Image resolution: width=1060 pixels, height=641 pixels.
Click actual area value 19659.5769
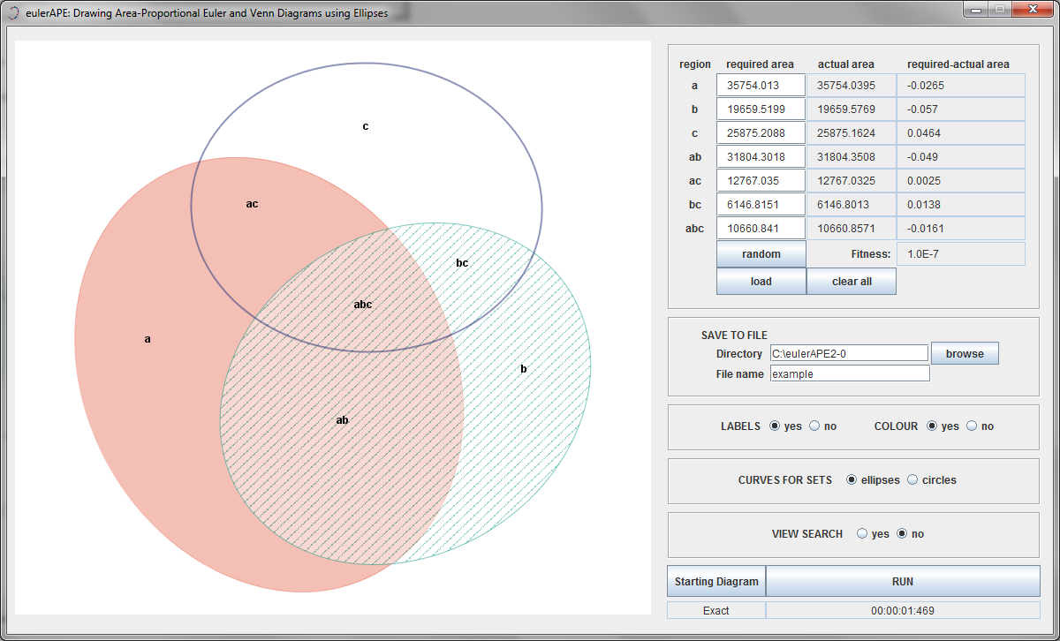852,109
